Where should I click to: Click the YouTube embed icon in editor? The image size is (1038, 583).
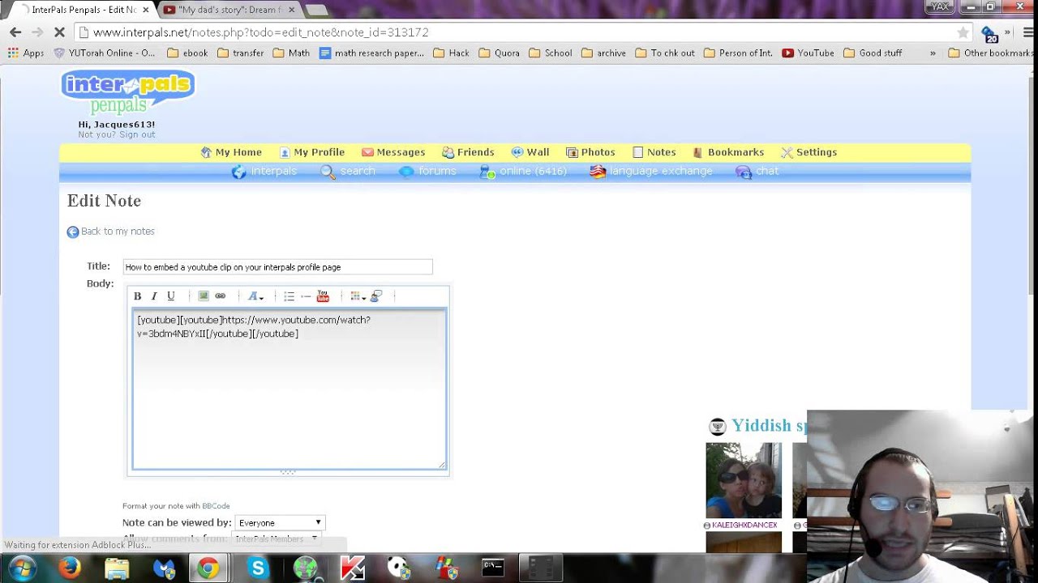click(323, 296)
